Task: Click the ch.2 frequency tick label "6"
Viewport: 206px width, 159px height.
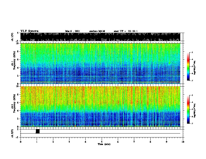Action: 18,102
